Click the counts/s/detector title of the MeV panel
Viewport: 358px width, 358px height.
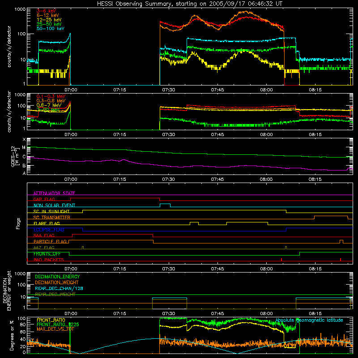pyautogui.click(x=9, y=111)
